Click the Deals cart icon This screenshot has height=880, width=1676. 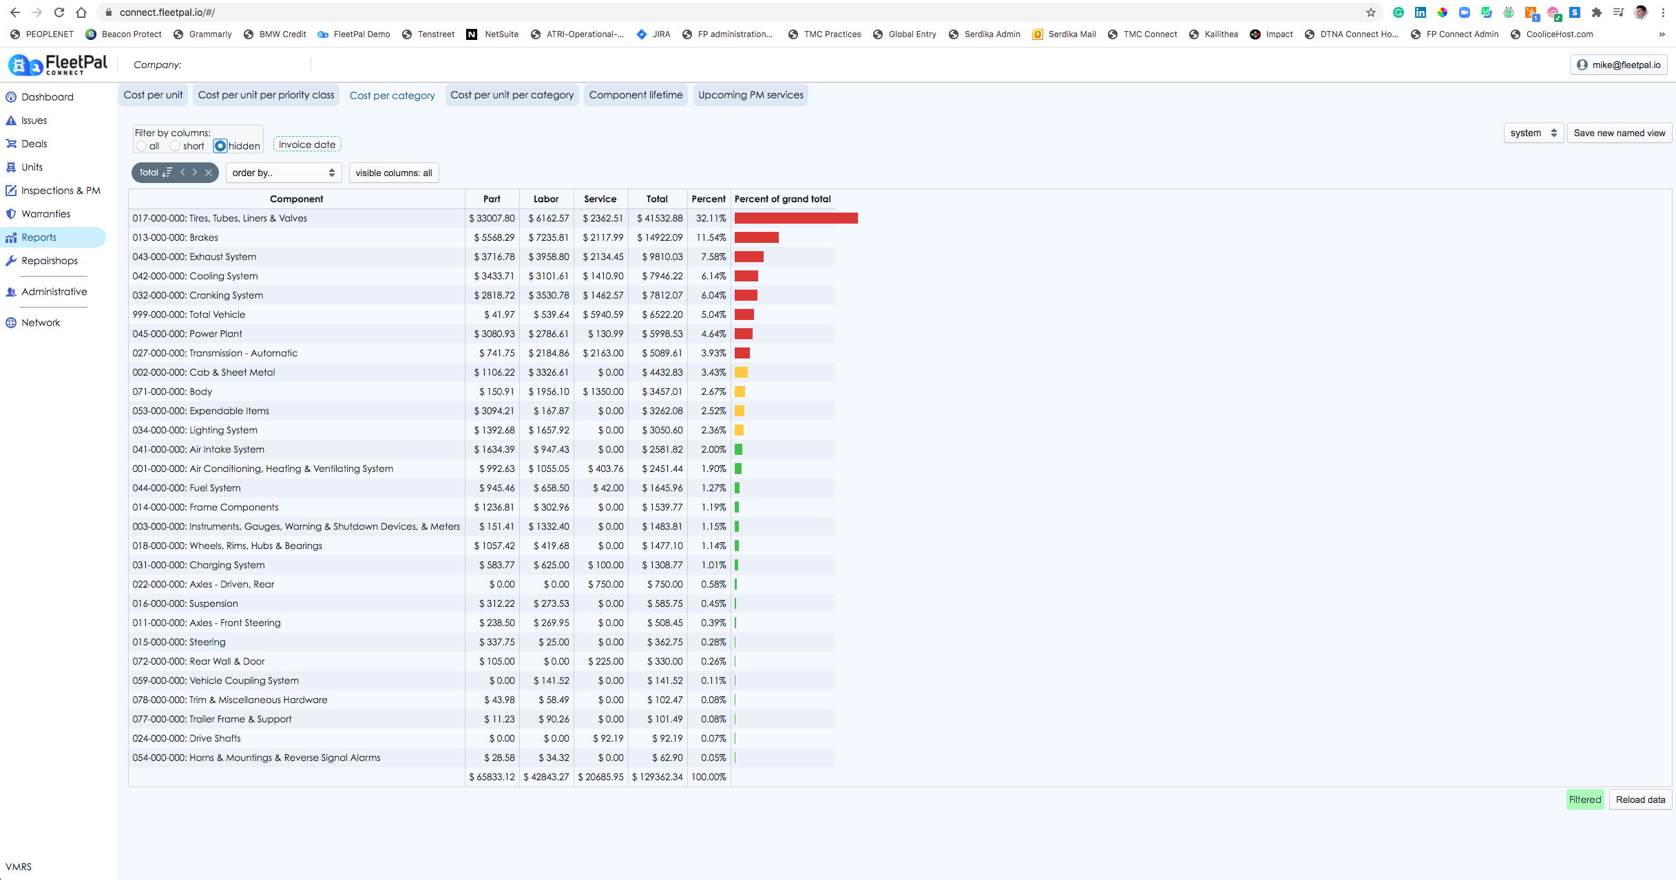[x=11, y=144]
